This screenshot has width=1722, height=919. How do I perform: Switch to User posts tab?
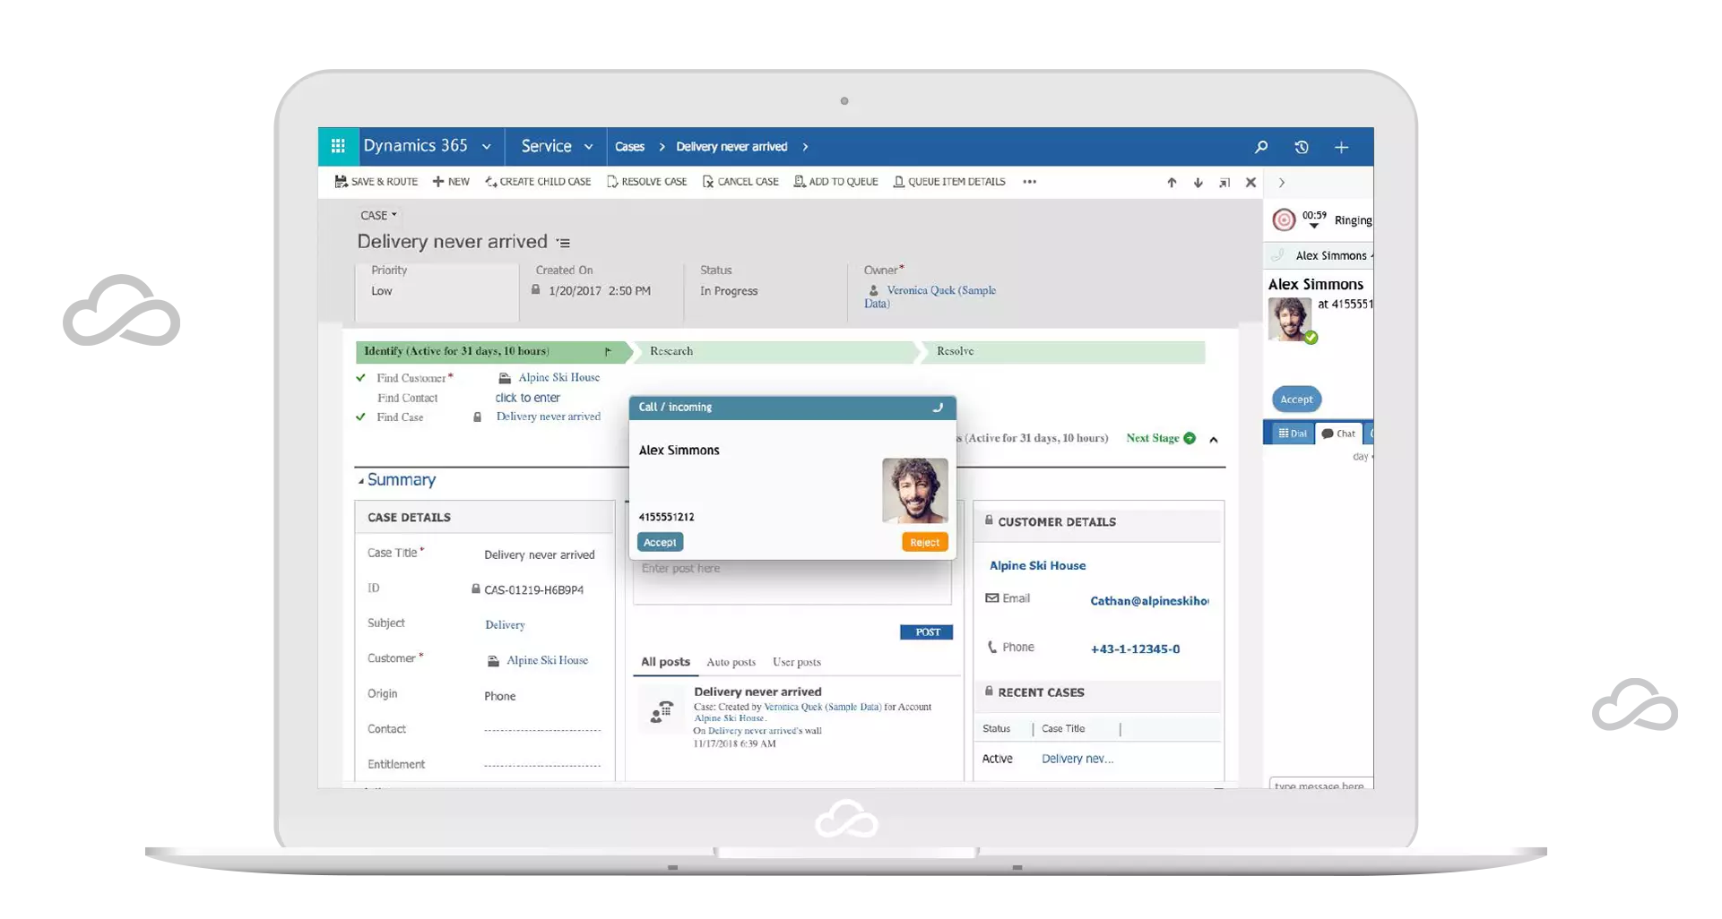796,662
